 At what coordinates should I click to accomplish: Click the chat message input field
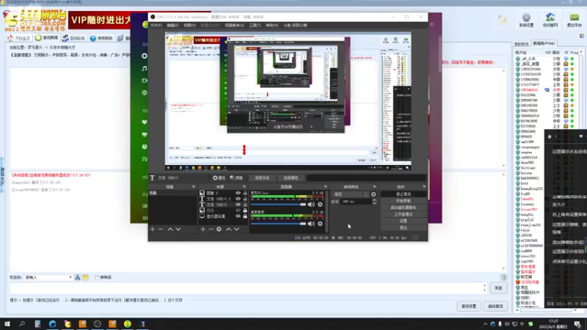(x=246, y=287)
